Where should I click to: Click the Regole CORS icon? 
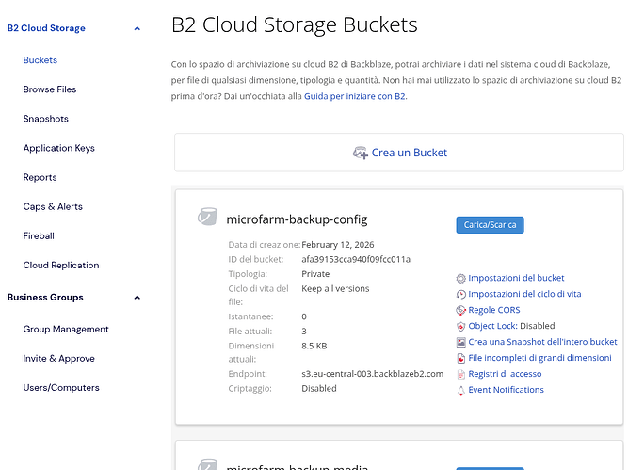click(461, 310)
